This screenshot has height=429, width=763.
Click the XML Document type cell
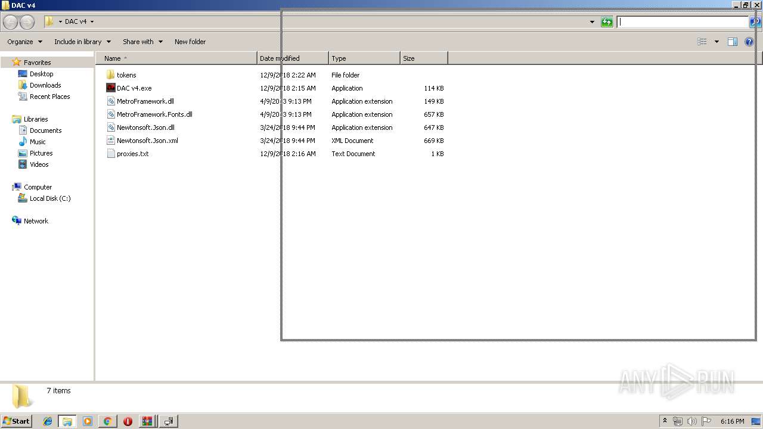point(352,141)
